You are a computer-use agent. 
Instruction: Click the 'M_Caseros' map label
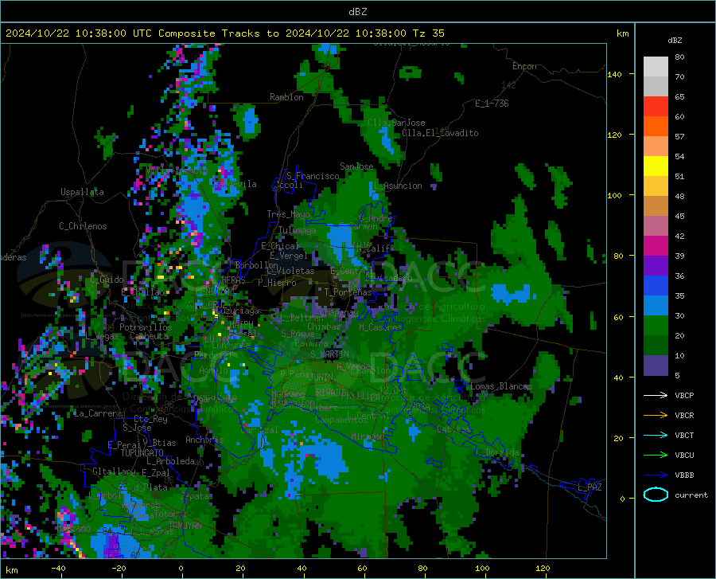pyautogui.click(x=380, y=327)
